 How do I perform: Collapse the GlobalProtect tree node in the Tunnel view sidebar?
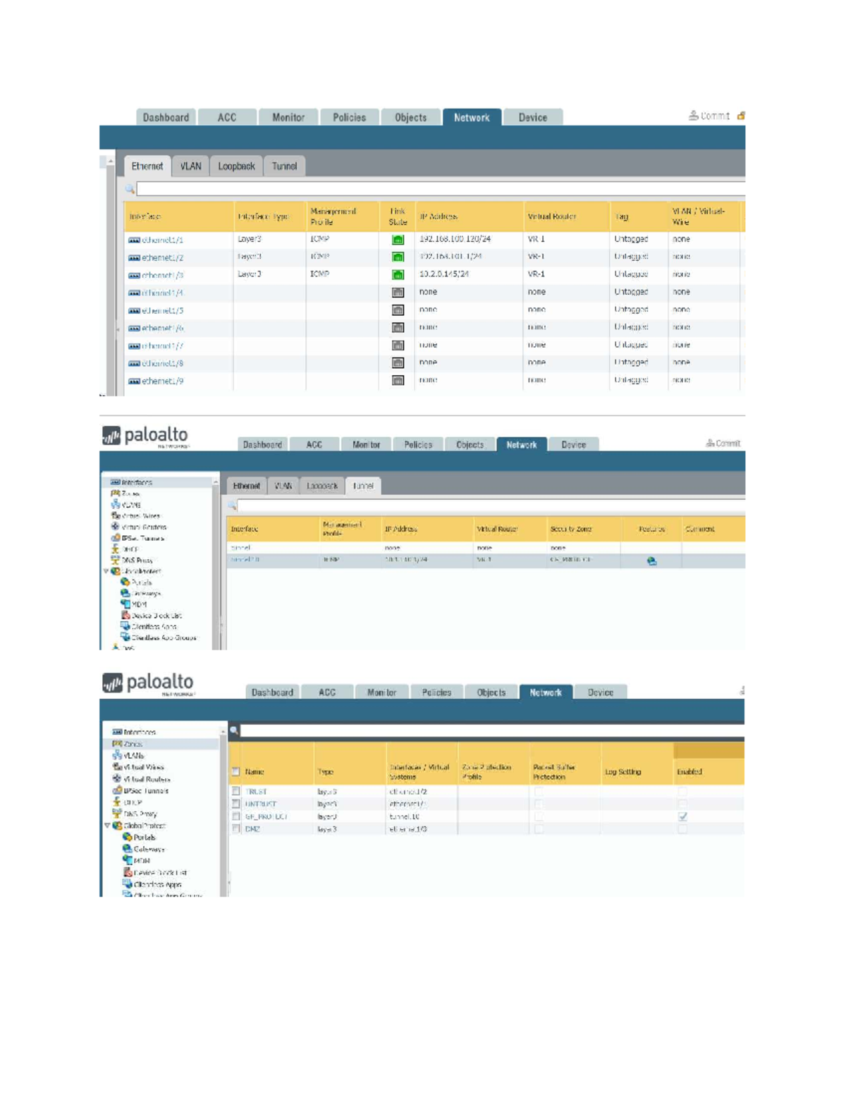point(106,571)
